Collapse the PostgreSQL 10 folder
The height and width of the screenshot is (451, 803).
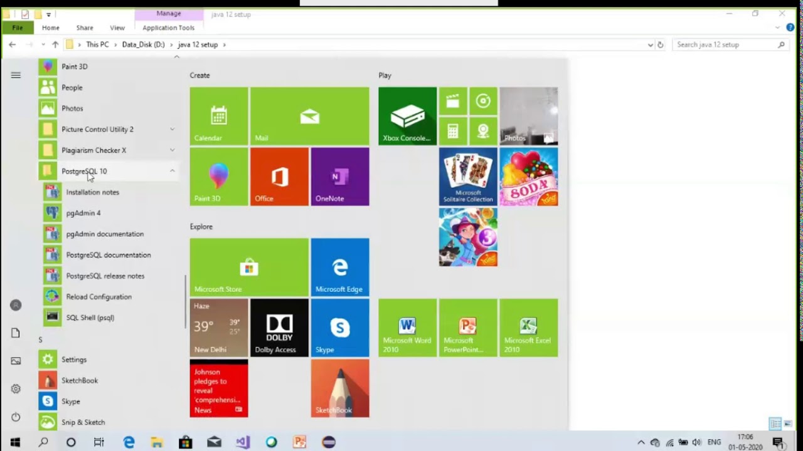click(x=172, y=171)
